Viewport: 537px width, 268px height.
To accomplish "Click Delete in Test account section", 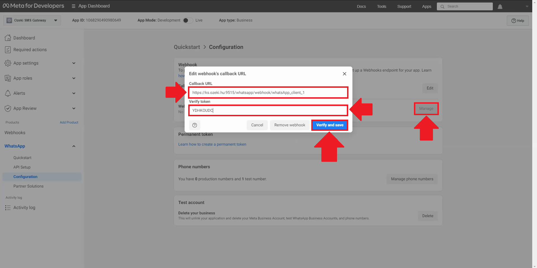I will click(x=428, y=216).
